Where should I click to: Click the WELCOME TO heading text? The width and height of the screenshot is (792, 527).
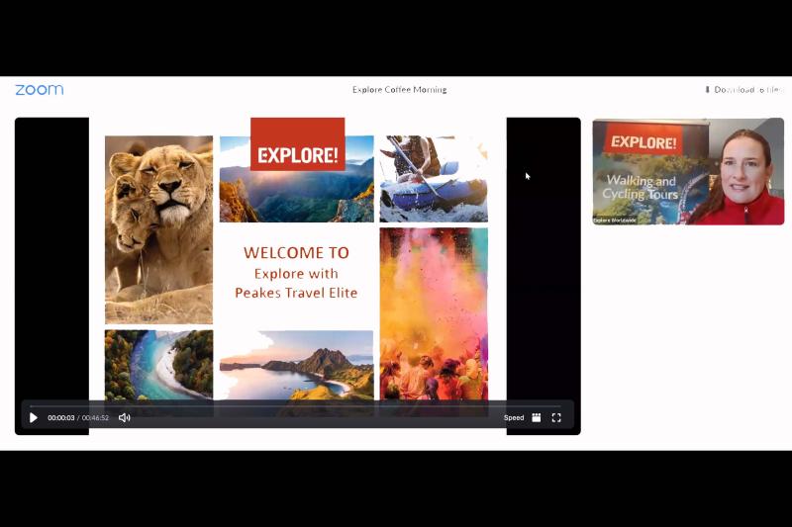pos(296,253)
